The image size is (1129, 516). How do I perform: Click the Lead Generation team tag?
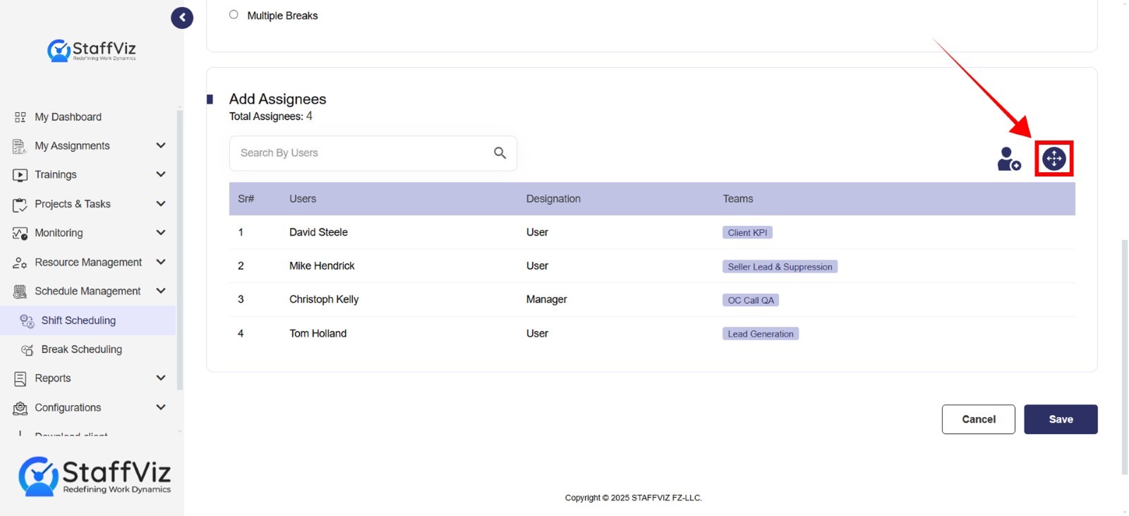click(x=761, y=334)
